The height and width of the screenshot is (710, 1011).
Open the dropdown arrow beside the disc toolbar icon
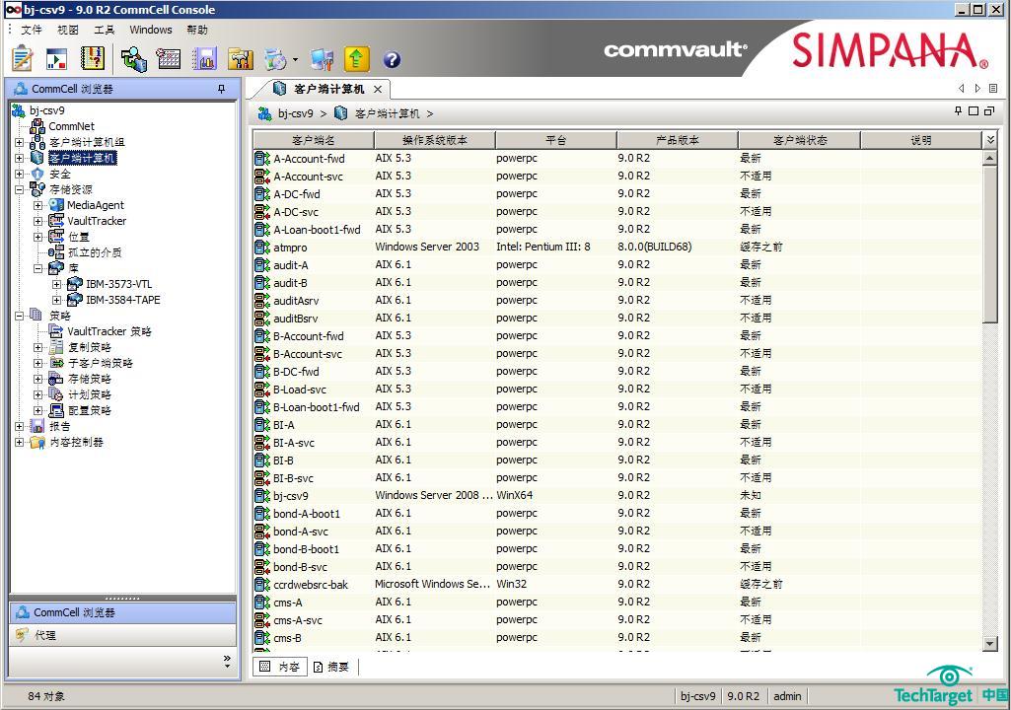pos(295,60)
